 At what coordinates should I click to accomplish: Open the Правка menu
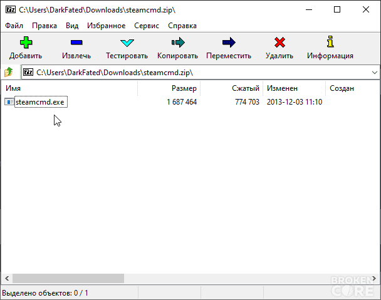(44, 26)
